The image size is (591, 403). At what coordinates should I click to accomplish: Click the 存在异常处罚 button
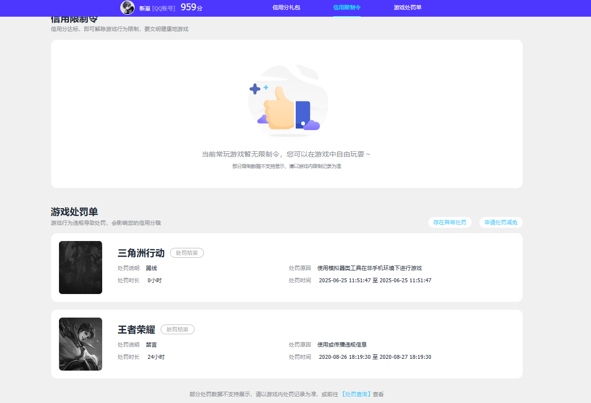[x=450, y=222]
